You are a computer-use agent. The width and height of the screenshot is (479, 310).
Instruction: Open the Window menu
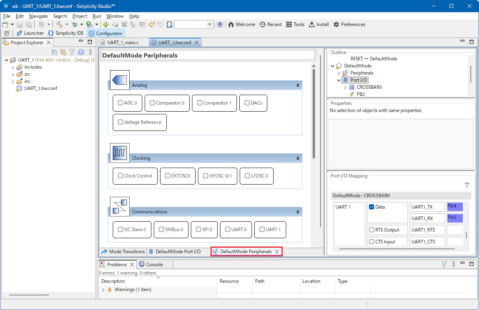tap(115, 16)
